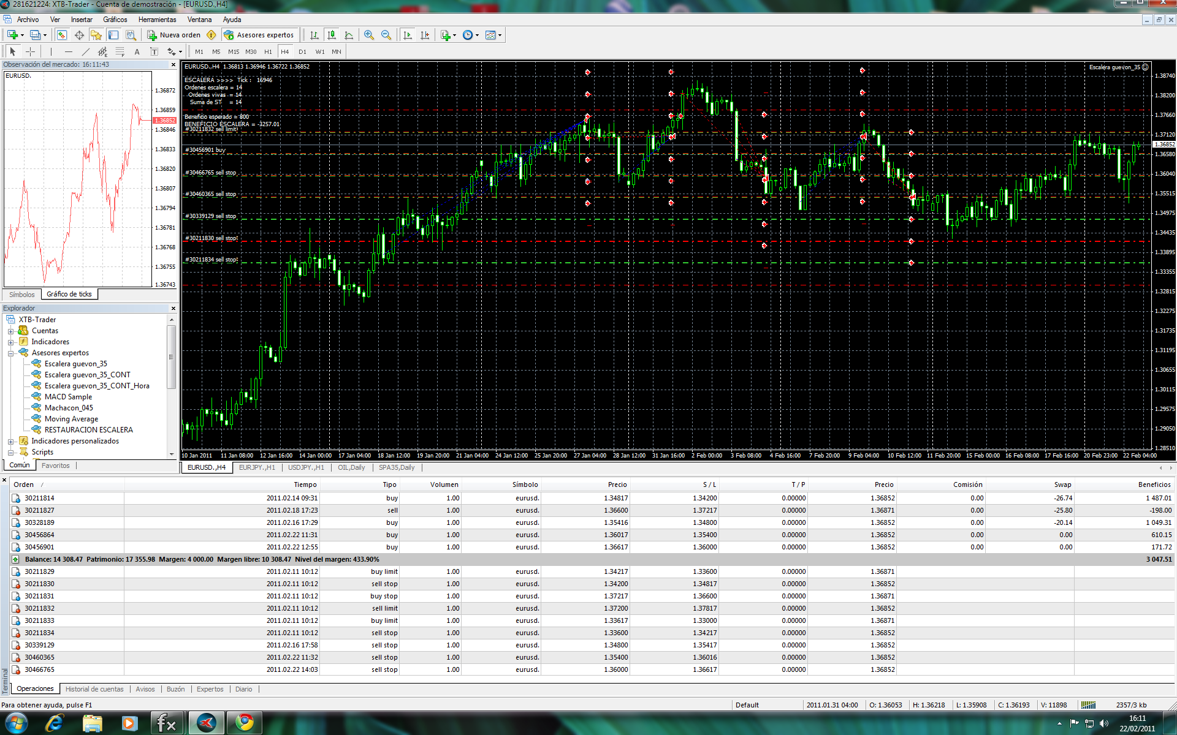Click the zoom in magnifier icon
The width and height of the screenshot is (1177, 735).
pyautogui.click(x=368, y=35)
